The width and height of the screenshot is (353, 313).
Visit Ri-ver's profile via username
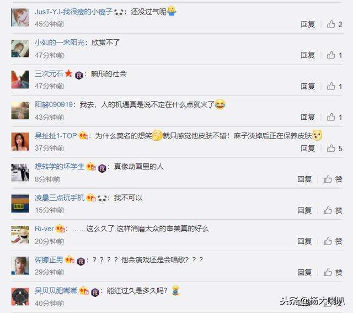pos(44,229)
